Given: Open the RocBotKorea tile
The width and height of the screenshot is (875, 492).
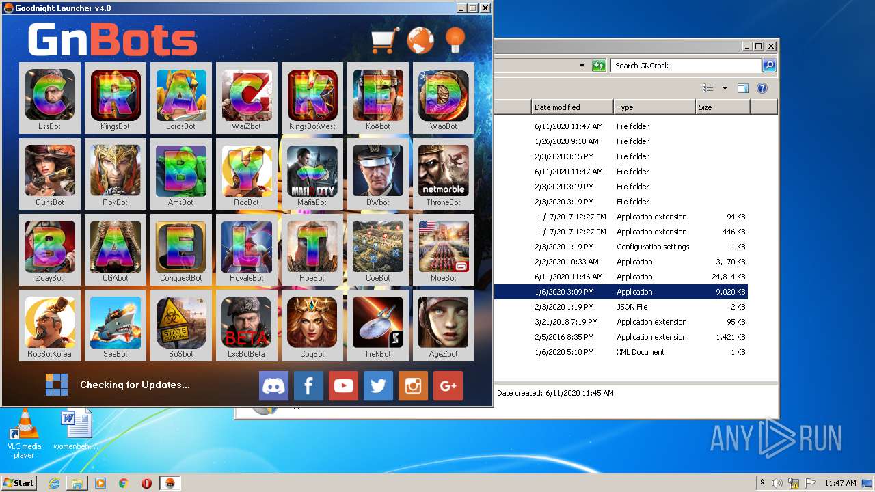Looking at the screenshot, I should click(x=50, y=325).
